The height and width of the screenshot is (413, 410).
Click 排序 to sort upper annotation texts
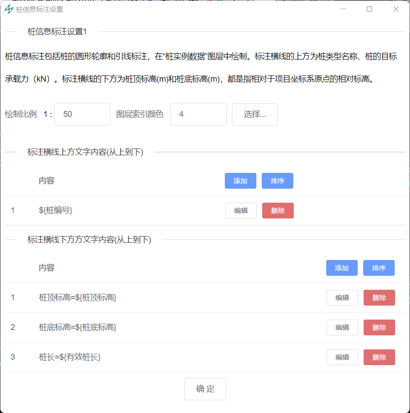[x=277, y=181]
